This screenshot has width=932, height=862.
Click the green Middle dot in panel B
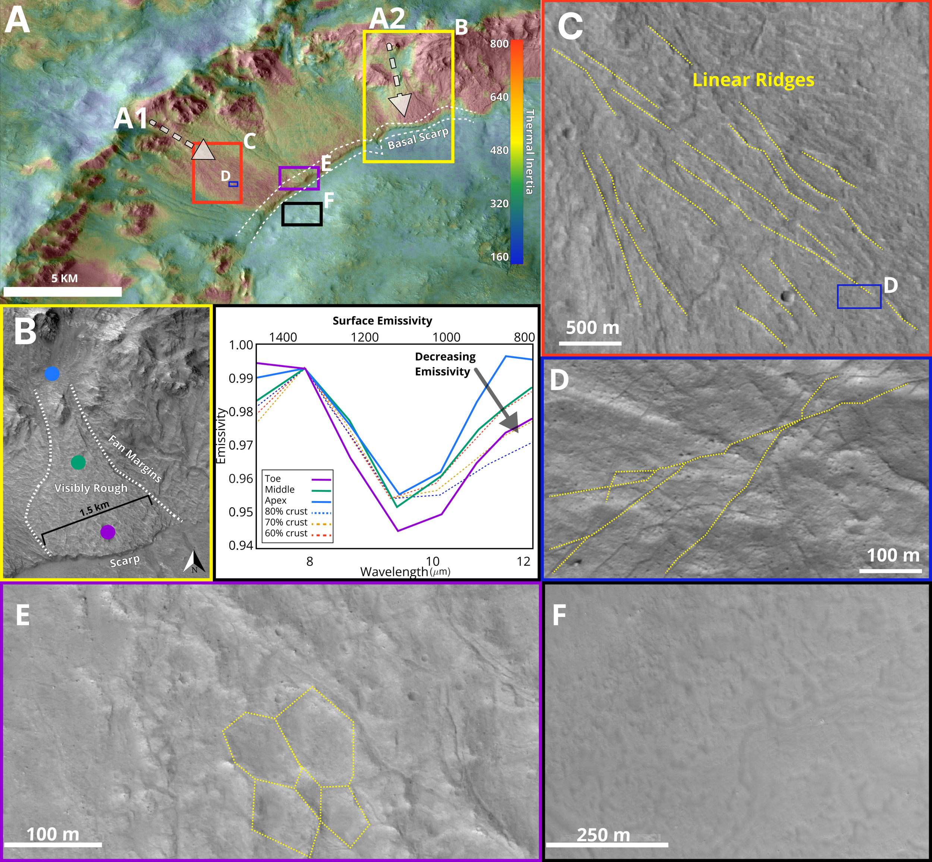coord(78,462)
